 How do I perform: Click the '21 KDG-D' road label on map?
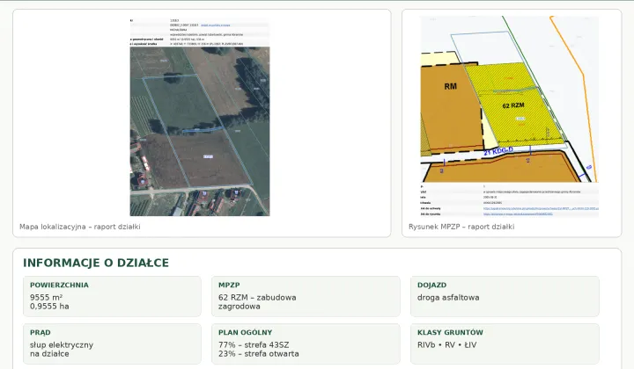[498, 151]
